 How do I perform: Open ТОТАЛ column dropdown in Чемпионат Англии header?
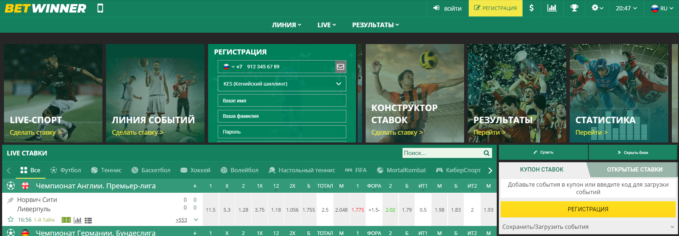click(x=325, y=187)
